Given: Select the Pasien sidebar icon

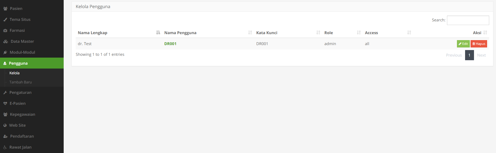Looking at the screenshot, I should point(5,8).
